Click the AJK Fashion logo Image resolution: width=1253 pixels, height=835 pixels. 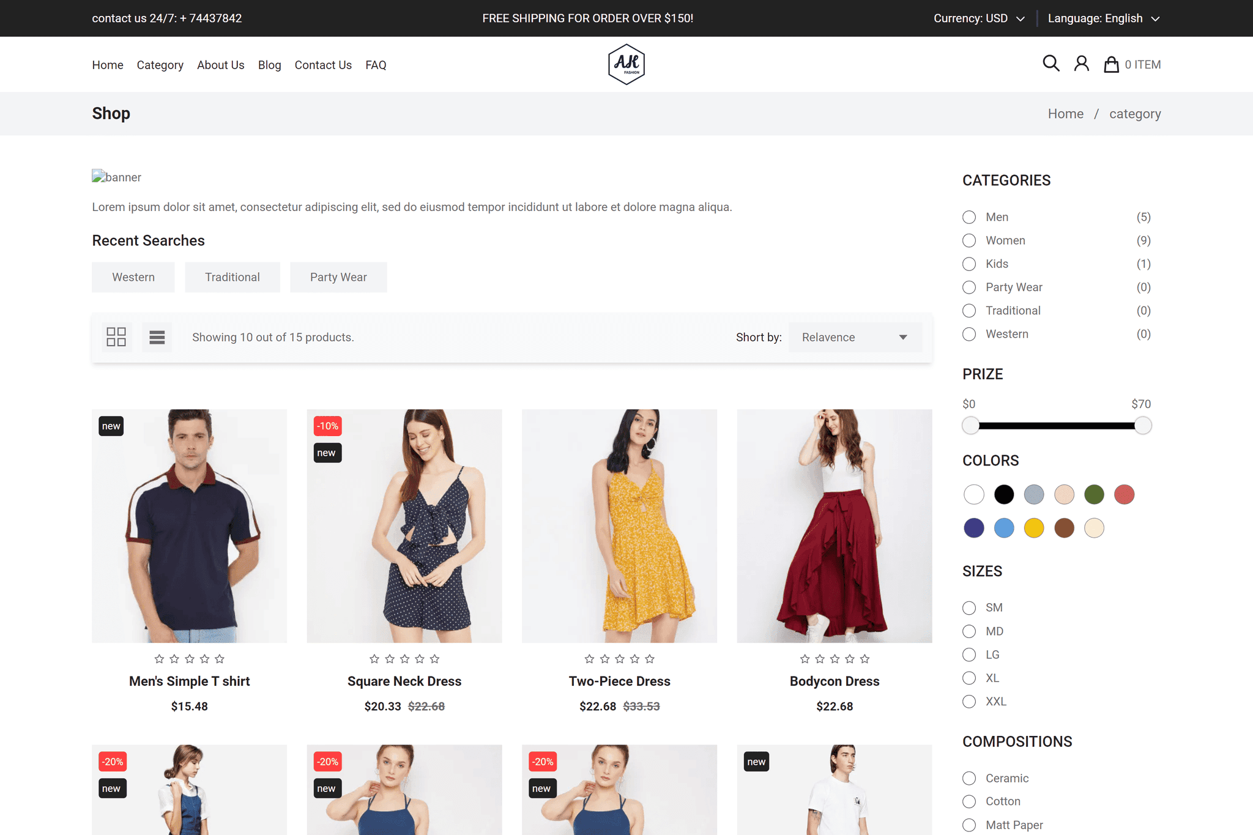tap(626, 64)
